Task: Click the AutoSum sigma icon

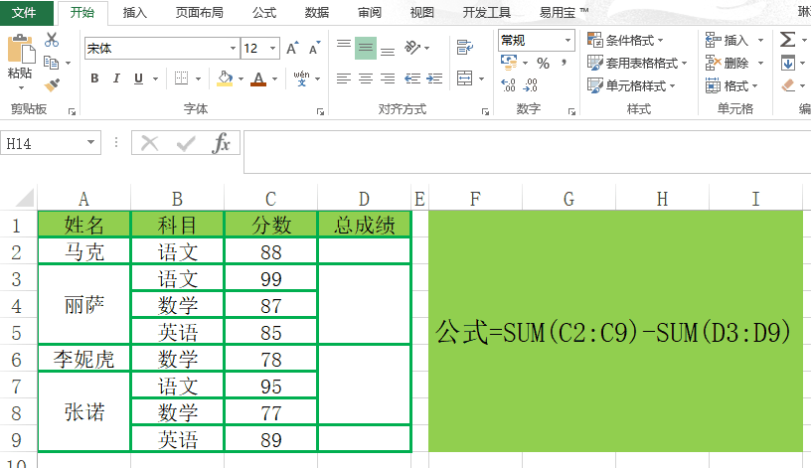Action: (x=787, y=40)
